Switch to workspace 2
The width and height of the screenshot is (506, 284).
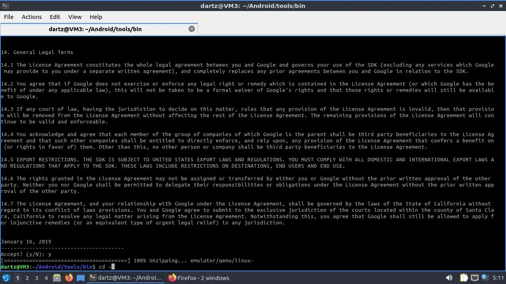click(x=27, y=278)
